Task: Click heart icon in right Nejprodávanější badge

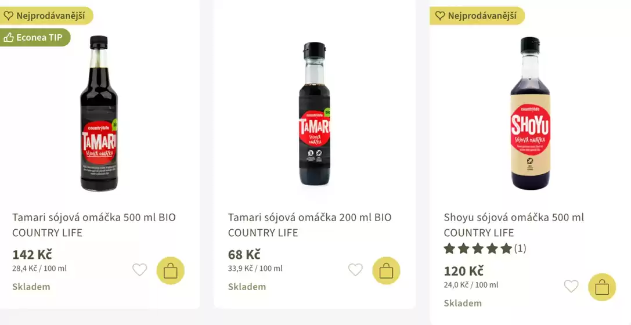Action: pyautogui.click(x=440, y=16)
